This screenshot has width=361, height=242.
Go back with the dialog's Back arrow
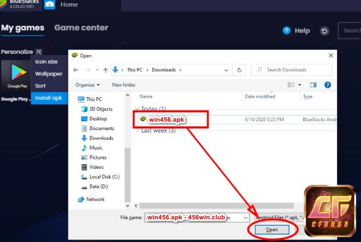(76, 70)
